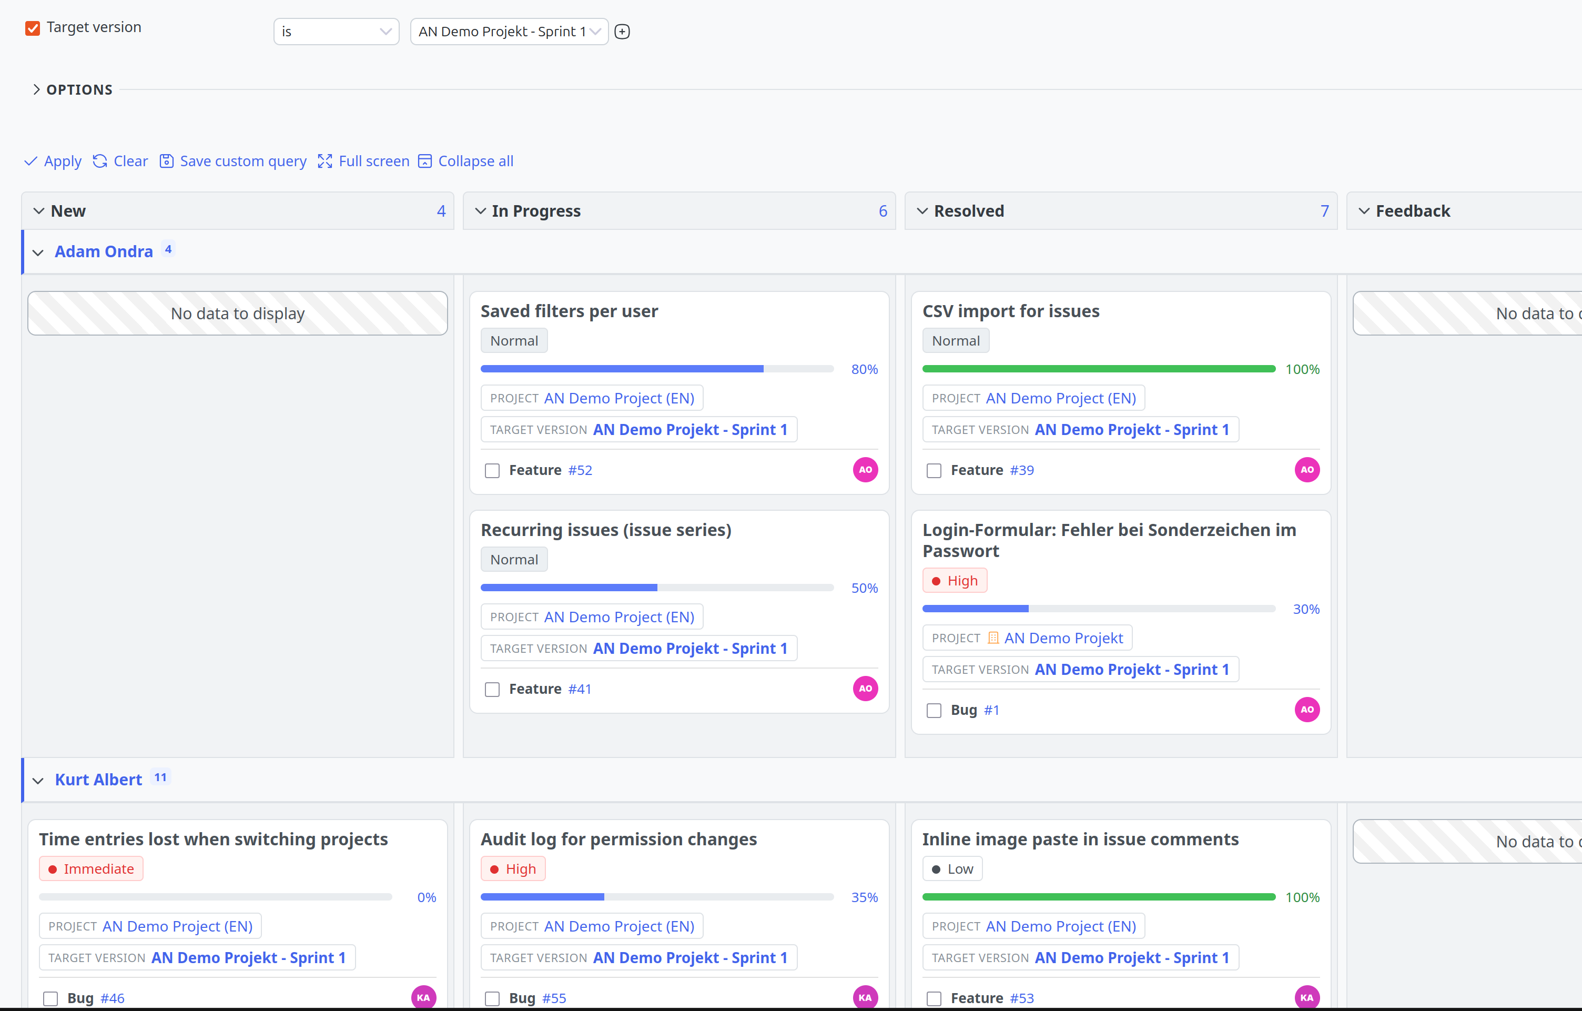1582x1011 pixels.
Task: Collapse the In Progress column
Action: [480, 211]
